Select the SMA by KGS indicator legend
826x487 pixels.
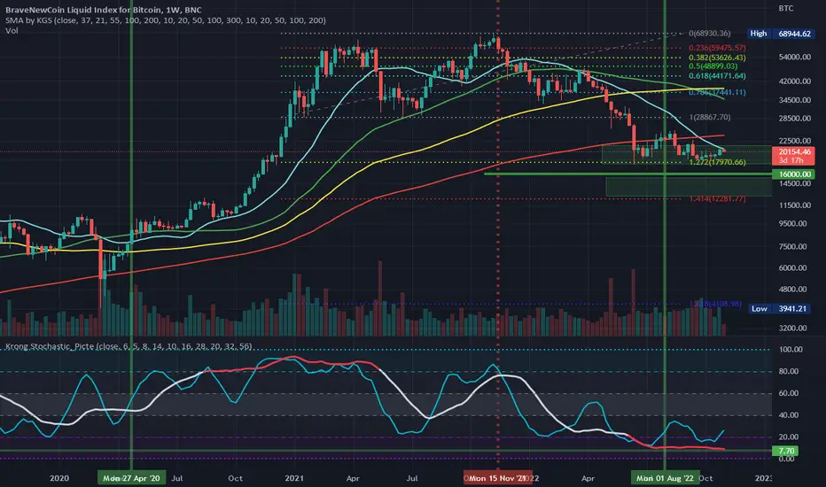tap(166, 20)
